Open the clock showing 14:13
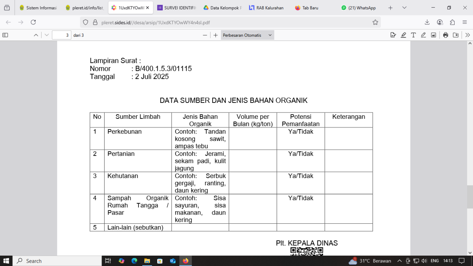The height and width of the screenshot is (266, 473). point(448,261)
